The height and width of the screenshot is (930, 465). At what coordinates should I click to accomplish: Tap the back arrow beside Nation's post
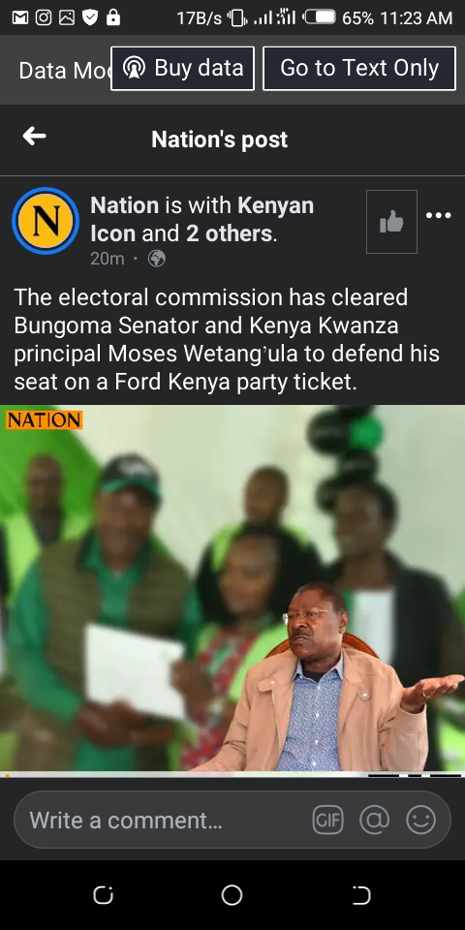coord(35,137)
